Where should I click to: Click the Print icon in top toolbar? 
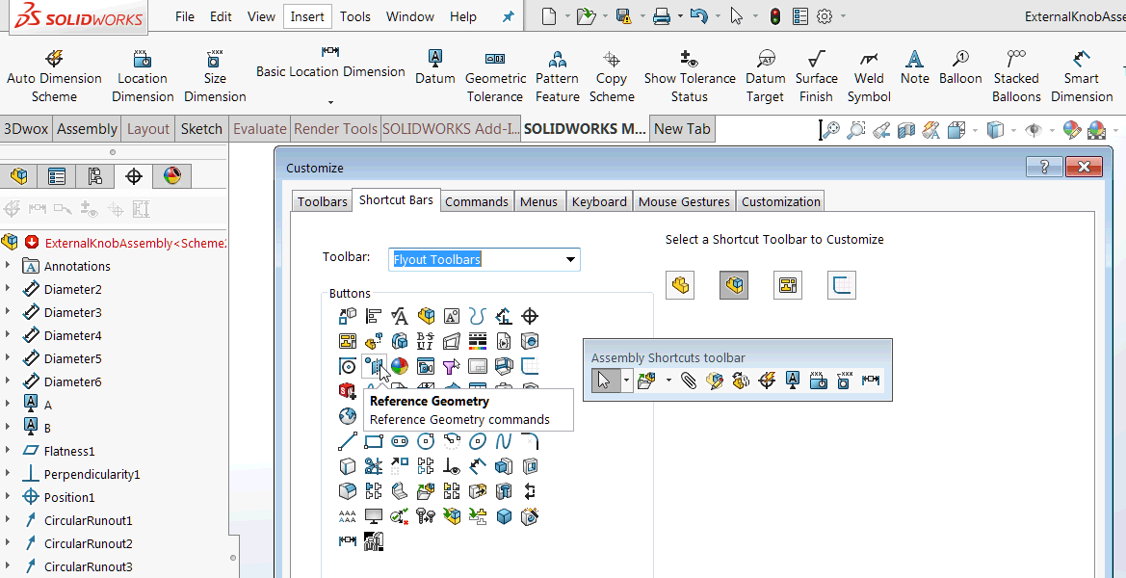(x=662, y=16)
